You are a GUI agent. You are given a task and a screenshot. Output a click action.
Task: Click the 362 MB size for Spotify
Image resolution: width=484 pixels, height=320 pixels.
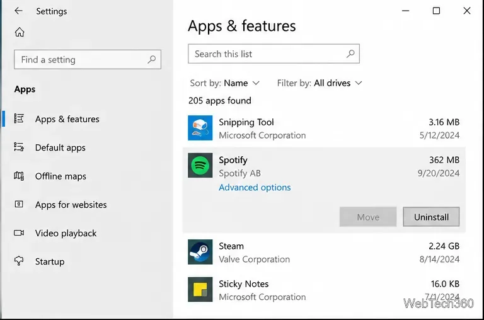[444, 160]
